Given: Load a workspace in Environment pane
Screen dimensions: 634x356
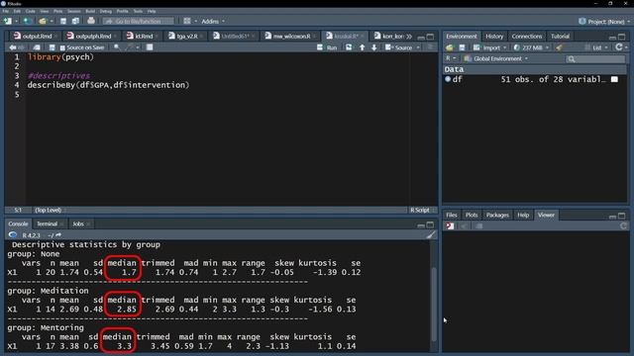Looking at the screenshot, I should point(449,47).
